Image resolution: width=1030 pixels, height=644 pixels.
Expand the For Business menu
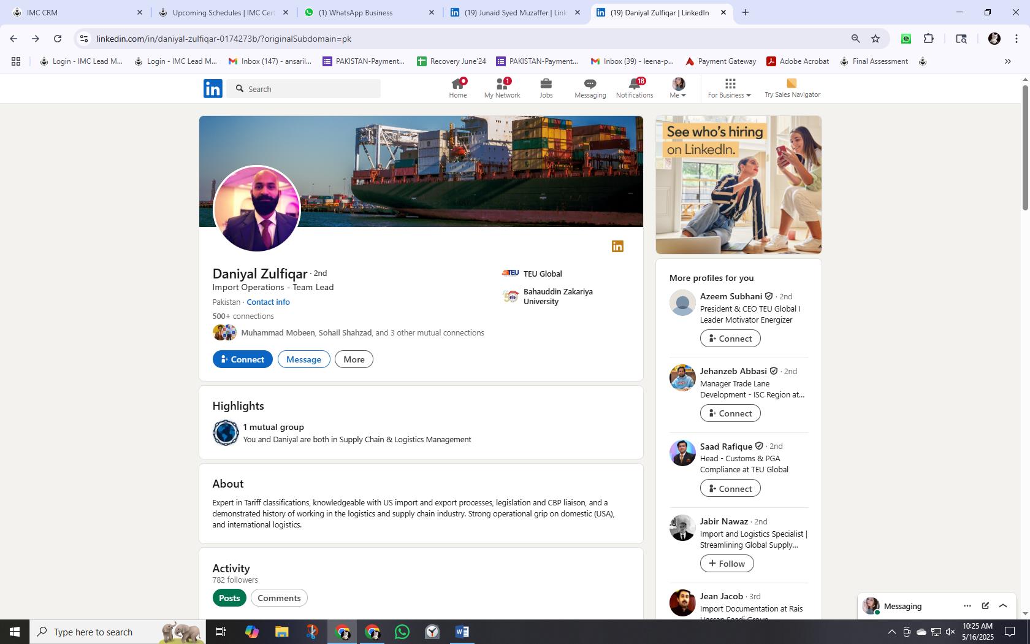730,88
